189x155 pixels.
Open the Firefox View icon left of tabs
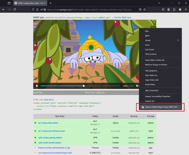click(x=9, y=3)
